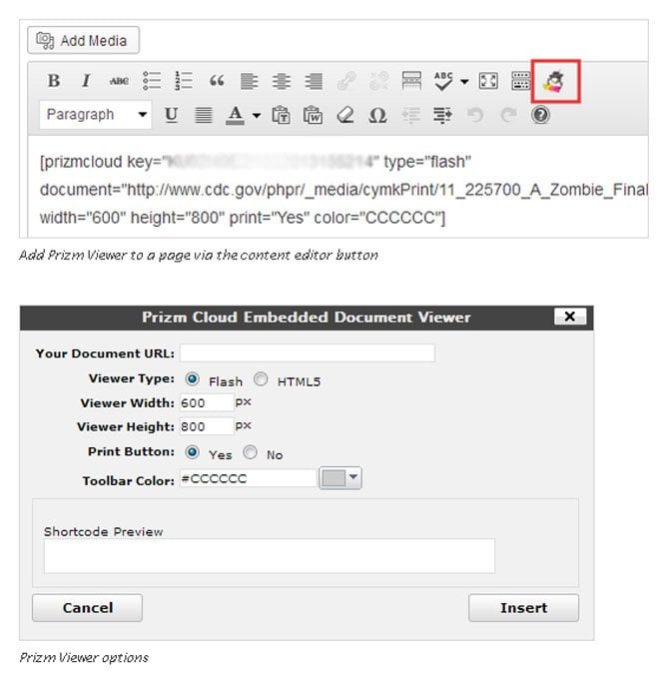
Task: Insert a blockquote
Action: (217, 81)
